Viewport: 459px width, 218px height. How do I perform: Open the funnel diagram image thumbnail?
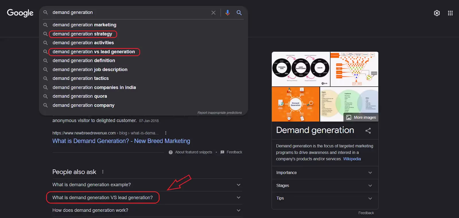click(x=354, y=69)
